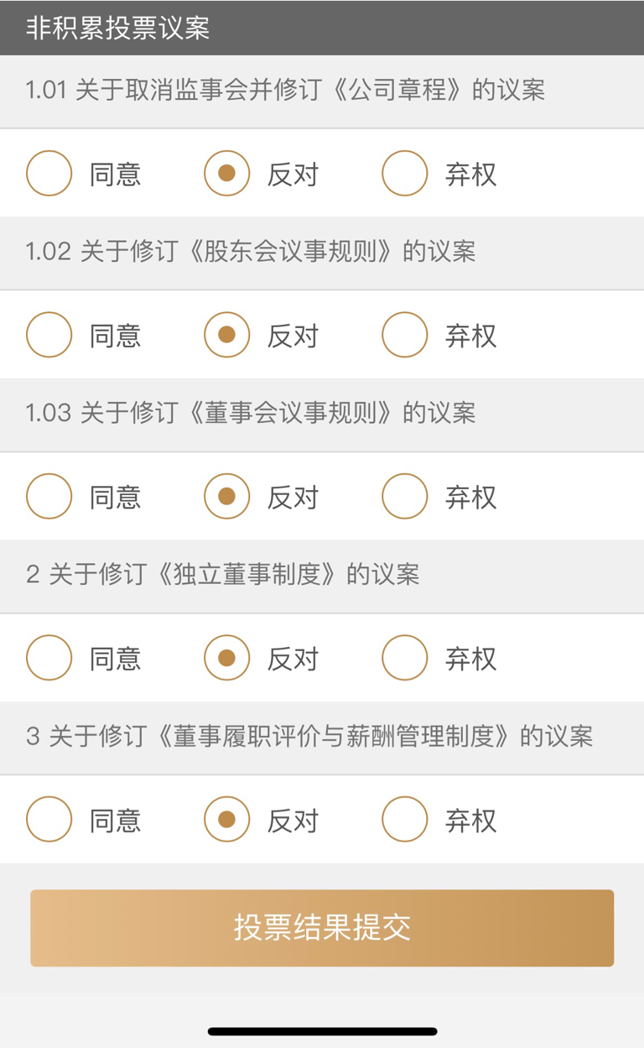
Task: Click the 非积累投票议案 section header
Action: tap(117, 29)
